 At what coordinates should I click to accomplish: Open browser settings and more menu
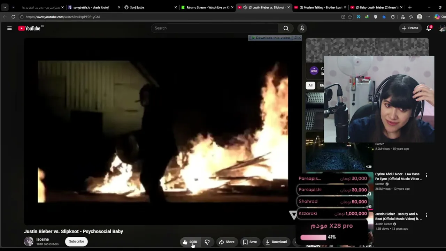click(x=428, y=17)
